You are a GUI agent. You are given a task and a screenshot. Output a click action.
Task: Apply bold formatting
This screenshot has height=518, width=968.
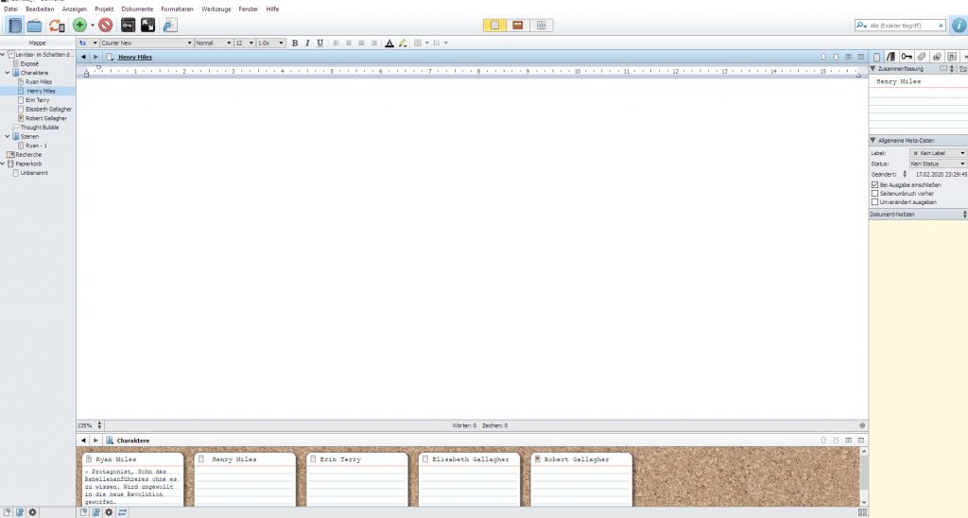[x=294, y=43]
